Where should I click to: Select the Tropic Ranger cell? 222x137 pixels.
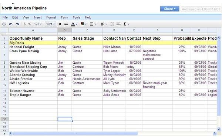pyautogui.click(x=33, y=95)
